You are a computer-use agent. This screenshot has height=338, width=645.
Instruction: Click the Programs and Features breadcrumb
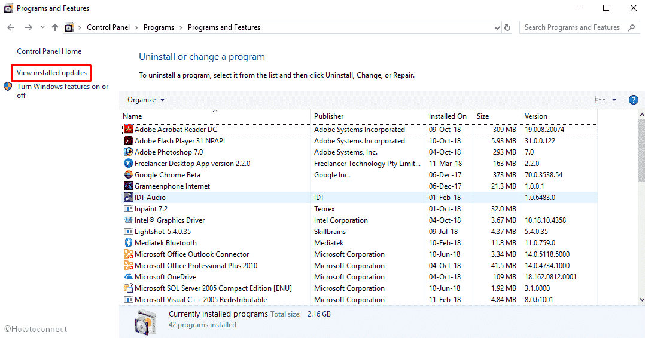[x=224, y=27]
